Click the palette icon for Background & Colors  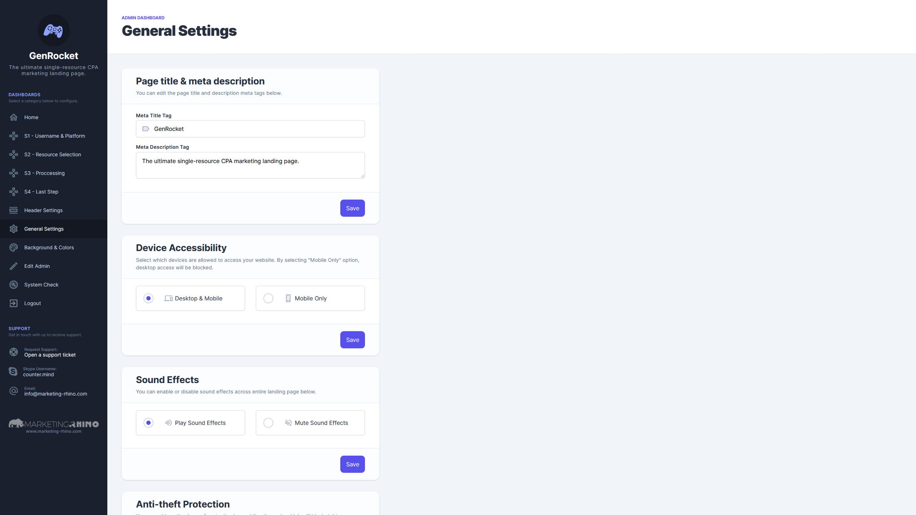[x=14, y=247]
